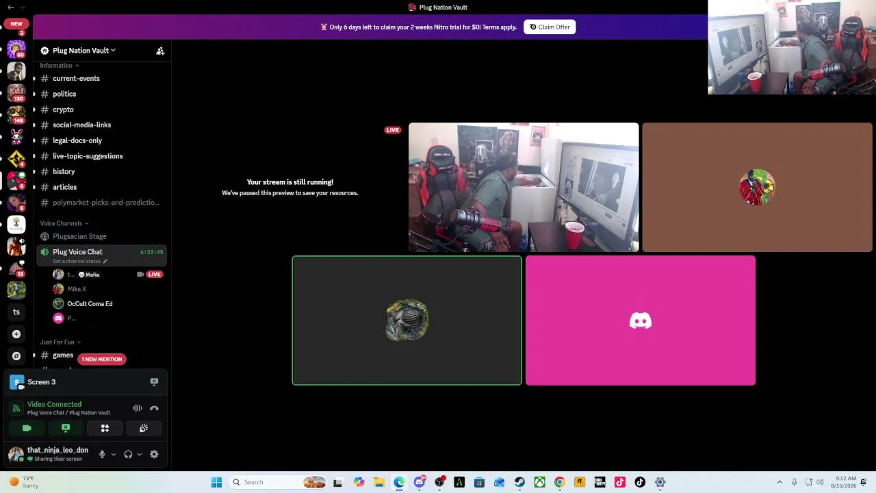Mute the microphone
This screenshot has width=876, height=493.
pos(102,454)
